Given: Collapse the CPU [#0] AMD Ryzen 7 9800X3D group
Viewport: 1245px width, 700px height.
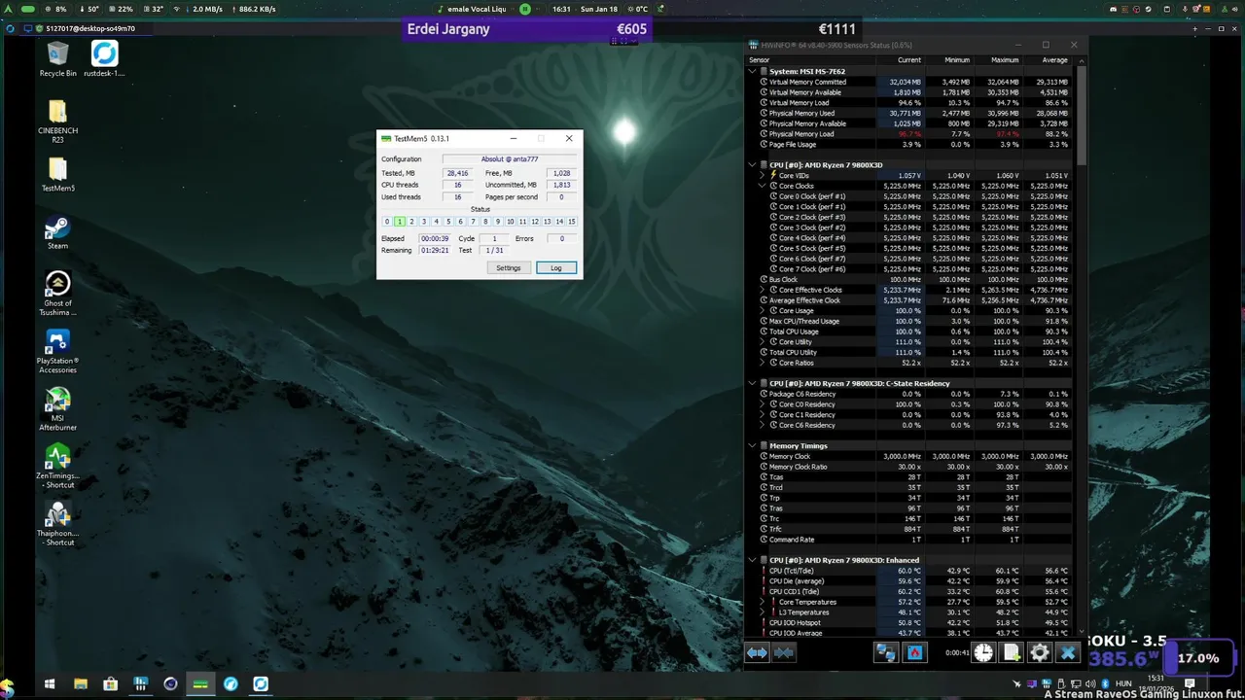Looking at the screenshot, I should click(752, 165).
